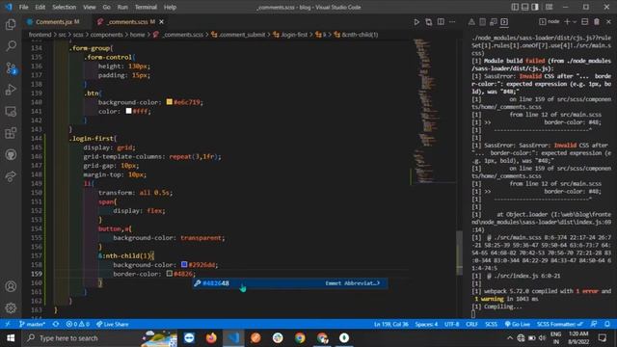Toggle bottom panel layout icon
The height and width of the screenshot is (347, 617).
[524, 7]
